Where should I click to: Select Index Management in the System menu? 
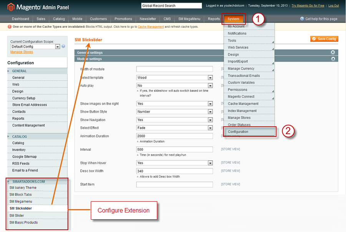(x=250, y=111)
